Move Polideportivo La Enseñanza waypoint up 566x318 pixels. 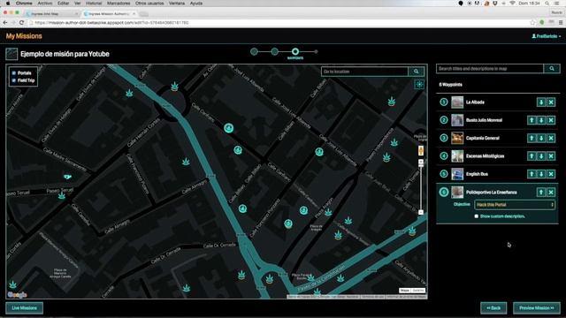point(541,193)
